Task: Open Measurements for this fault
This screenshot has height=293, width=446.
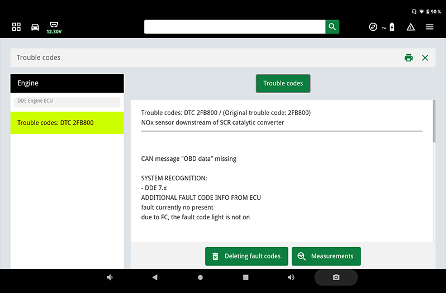Action: (326, 256)
